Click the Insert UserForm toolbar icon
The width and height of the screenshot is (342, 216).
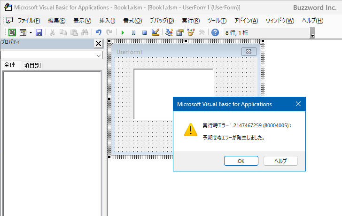(23, 33)
